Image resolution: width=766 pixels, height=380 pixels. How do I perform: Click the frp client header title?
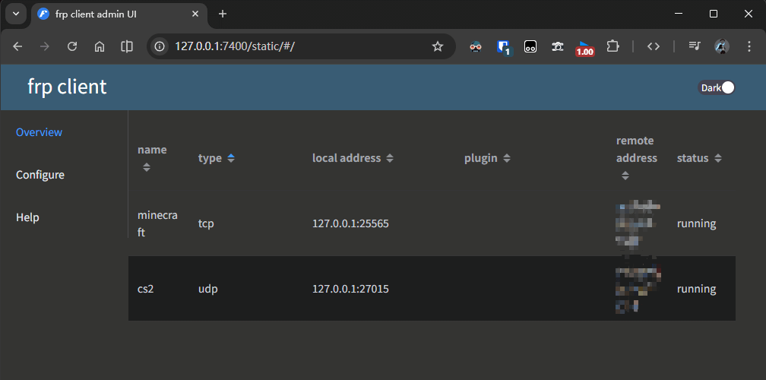[67, 87]
